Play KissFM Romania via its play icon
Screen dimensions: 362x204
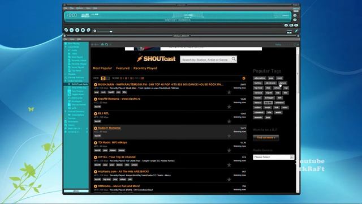coord(96,99)
